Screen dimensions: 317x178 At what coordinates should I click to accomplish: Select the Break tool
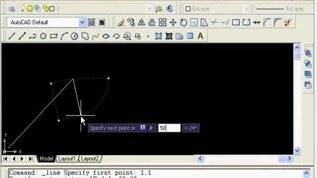pos(246,22)
